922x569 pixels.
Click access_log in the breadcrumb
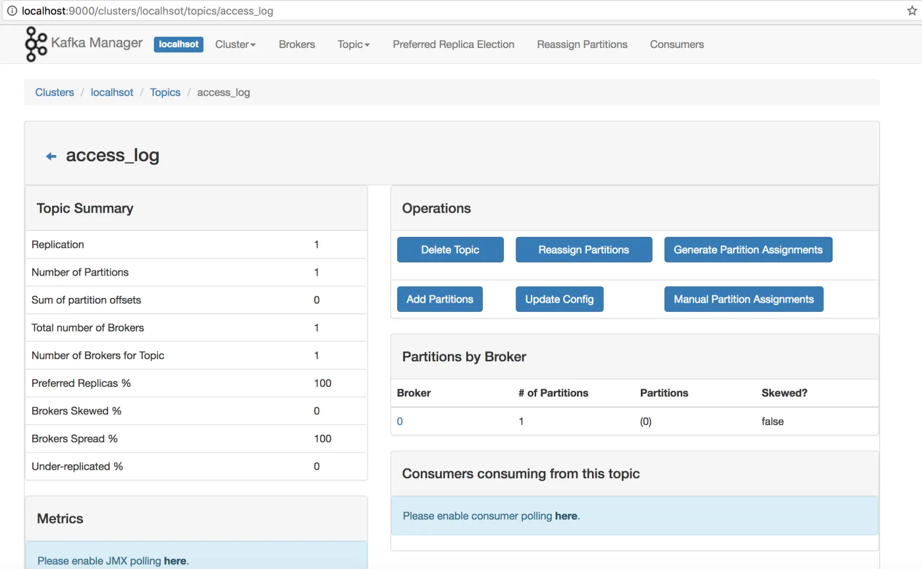click(x=224, y=92)
